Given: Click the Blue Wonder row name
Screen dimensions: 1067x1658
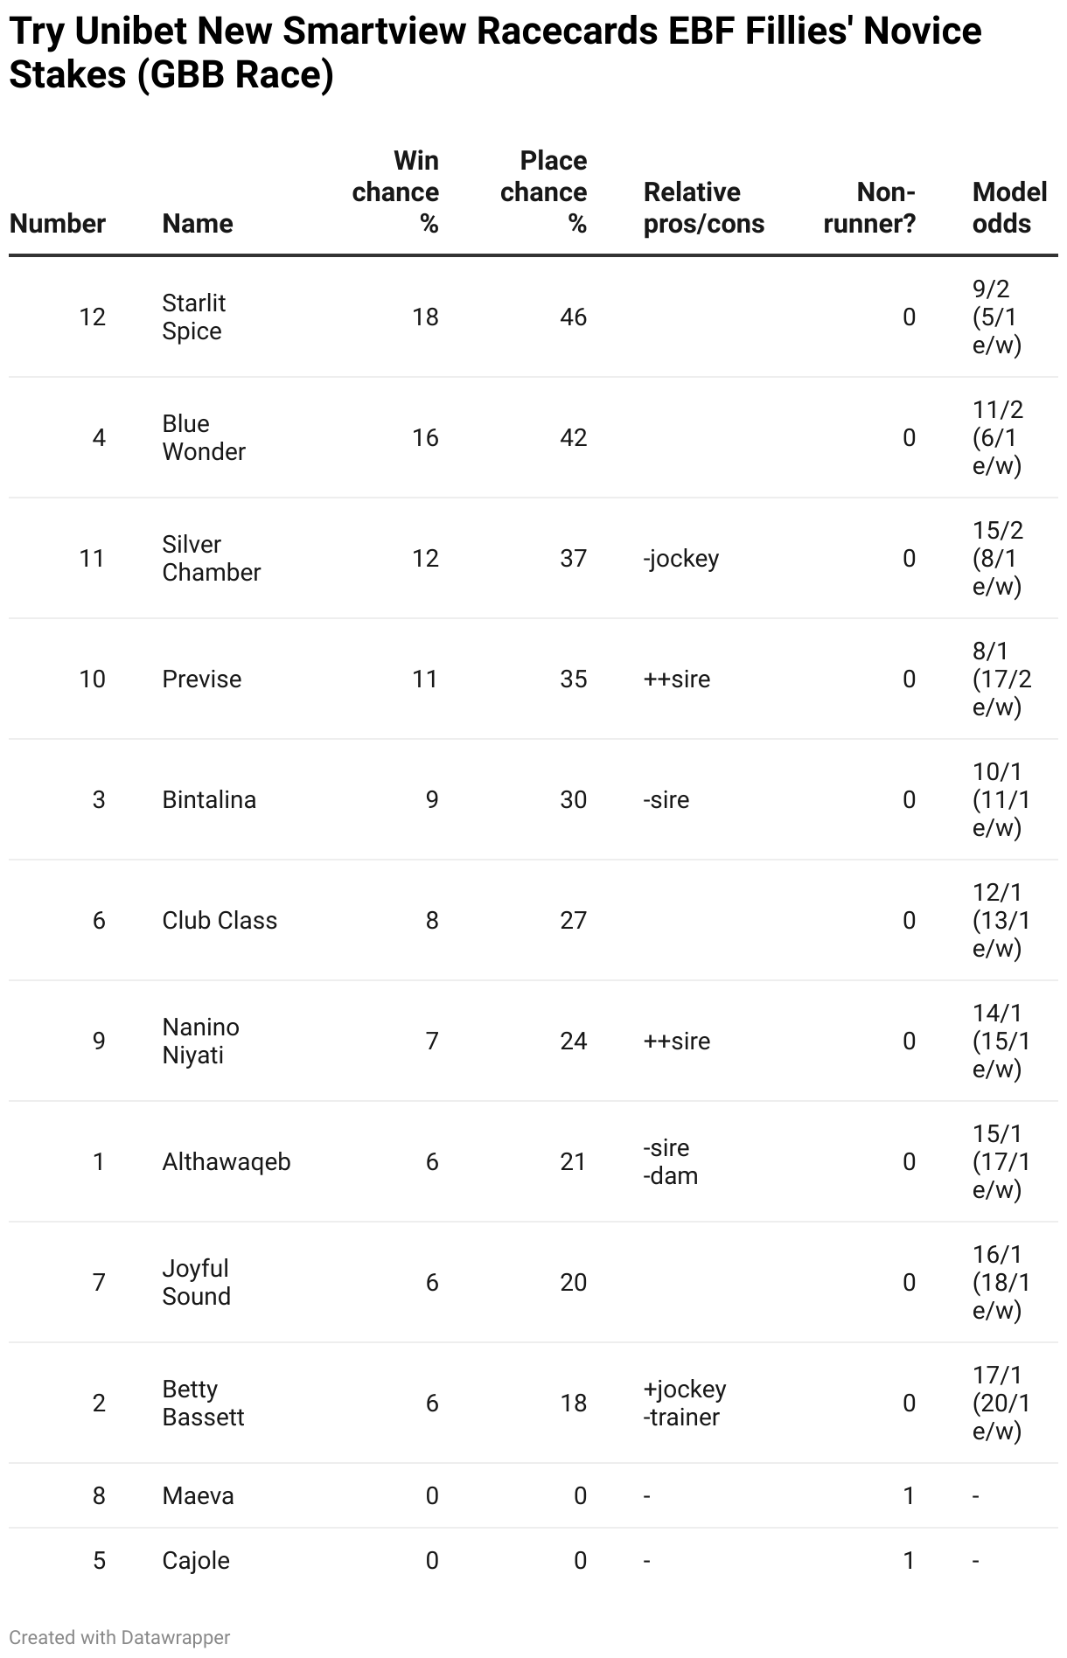Looking at the screenshot, I should 204,437.
